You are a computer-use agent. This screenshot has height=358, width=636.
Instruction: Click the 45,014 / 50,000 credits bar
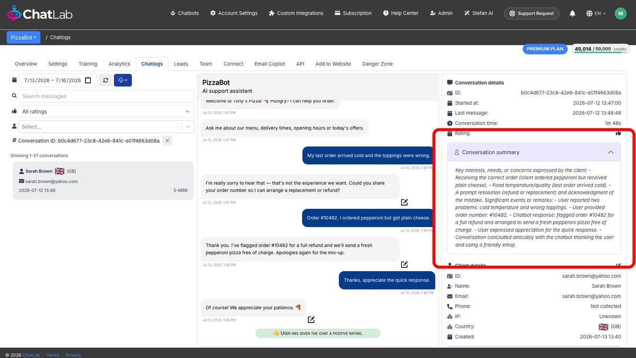click(x=600, y=49)
